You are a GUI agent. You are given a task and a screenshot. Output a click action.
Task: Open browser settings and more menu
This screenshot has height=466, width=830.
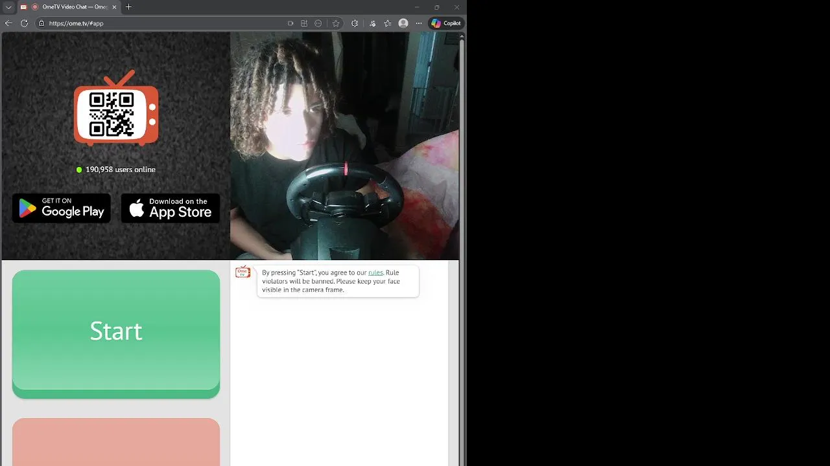click(x=419, y=23)
